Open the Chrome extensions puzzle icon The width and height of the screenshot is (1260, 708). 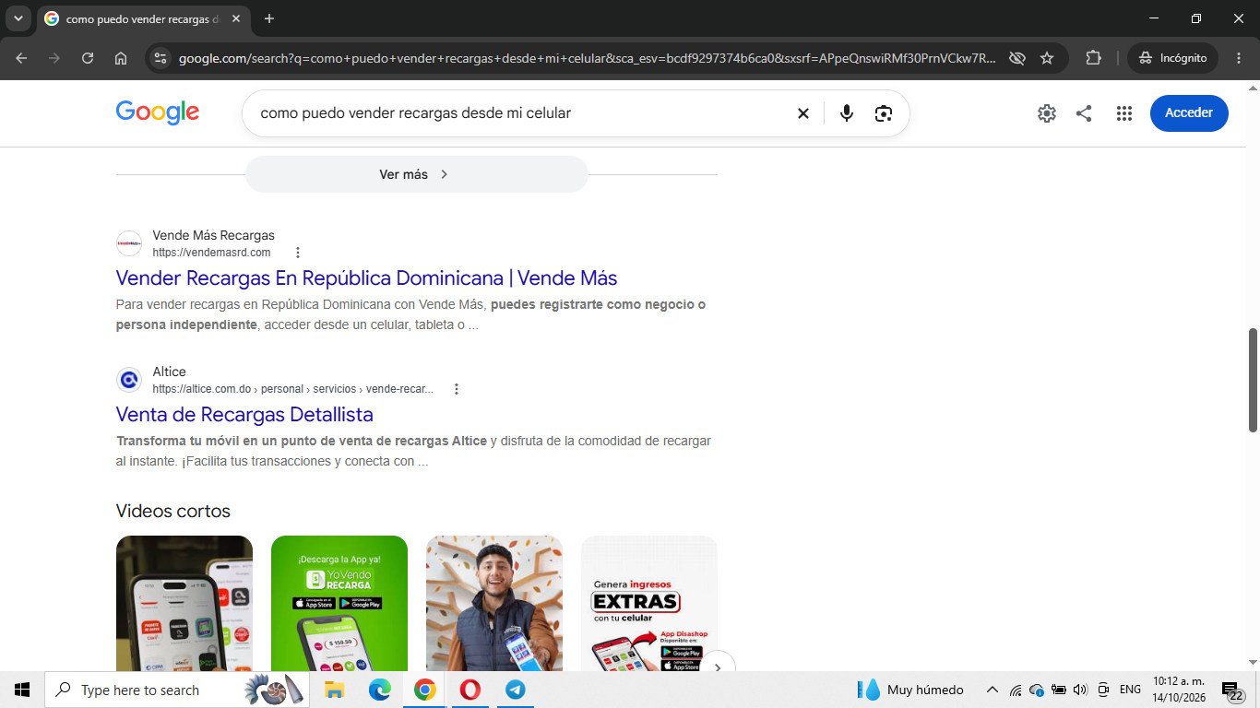click(1093, 58)
